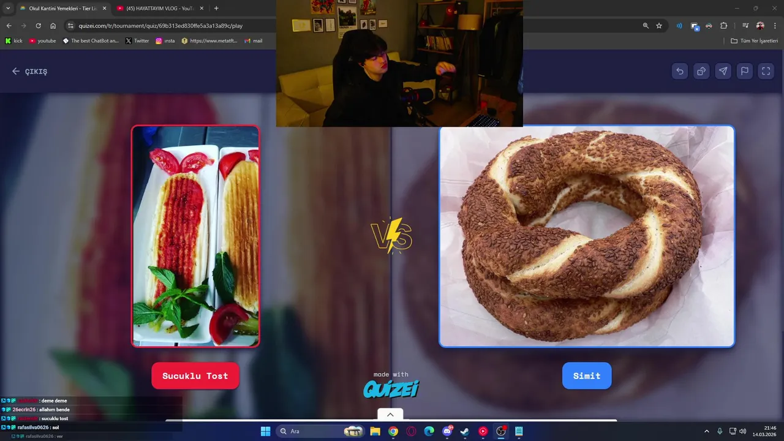Bookmark this page with the star icon
Viewport: 784px width, 441px height.
659,26
